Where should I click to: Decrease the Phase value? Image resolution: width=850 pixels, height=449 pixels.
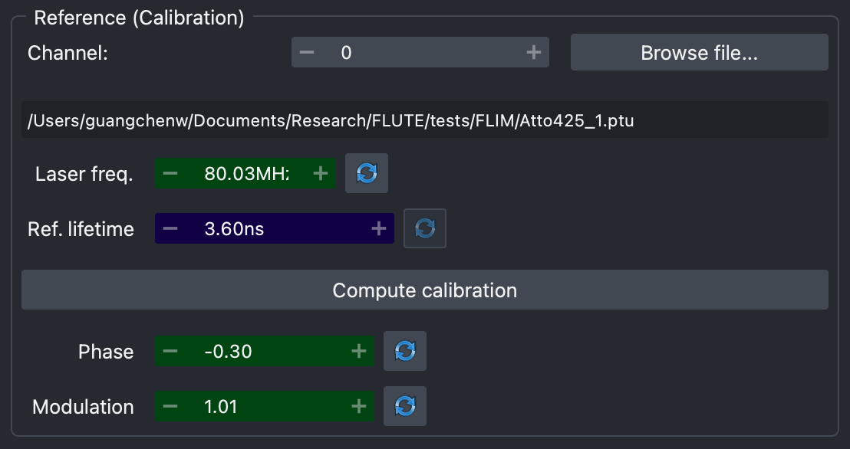tap(170, 351)
